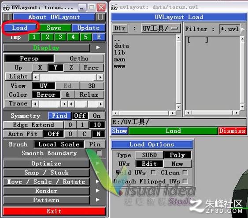Click the directory list scroll-down arrow
The width and height of the screenshot is (248, 218).
tap(178, 107)
